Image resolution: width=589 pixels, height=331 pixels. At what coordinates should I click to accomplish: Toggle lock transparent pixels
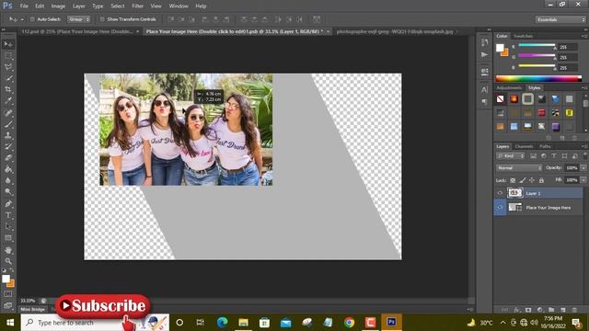coord(513,180)
